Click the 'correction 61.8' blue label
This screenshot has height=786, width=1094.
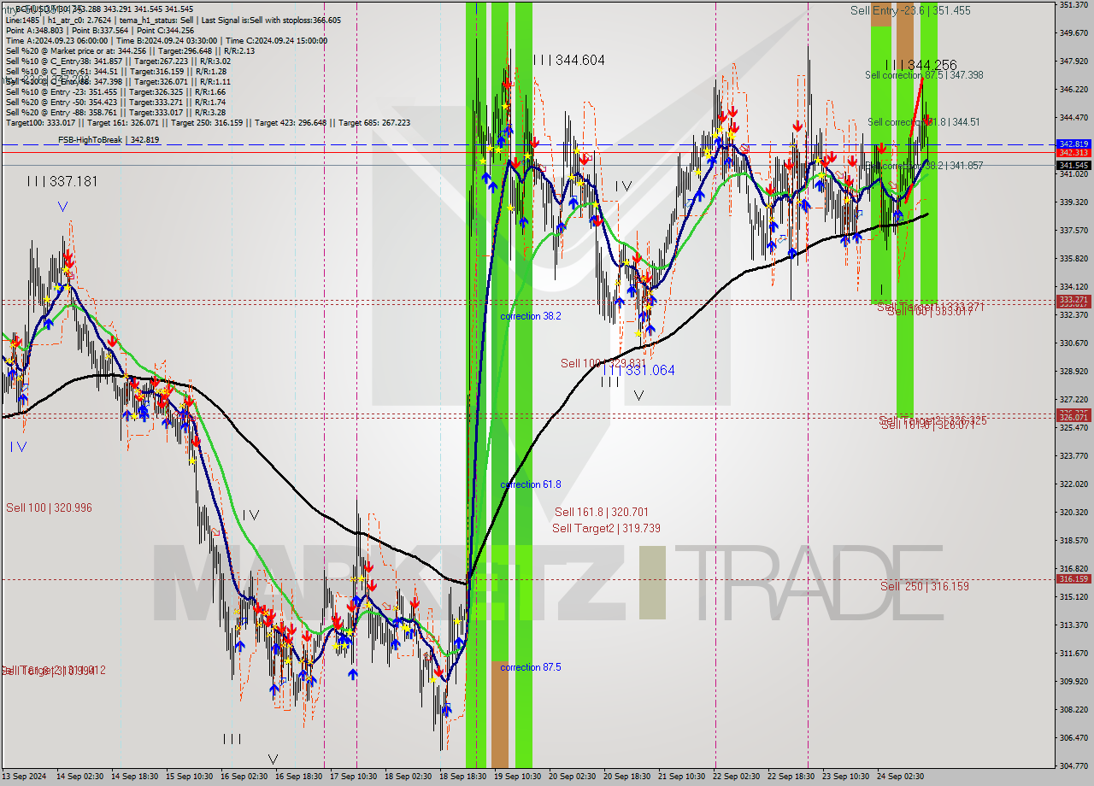[531, 484]
